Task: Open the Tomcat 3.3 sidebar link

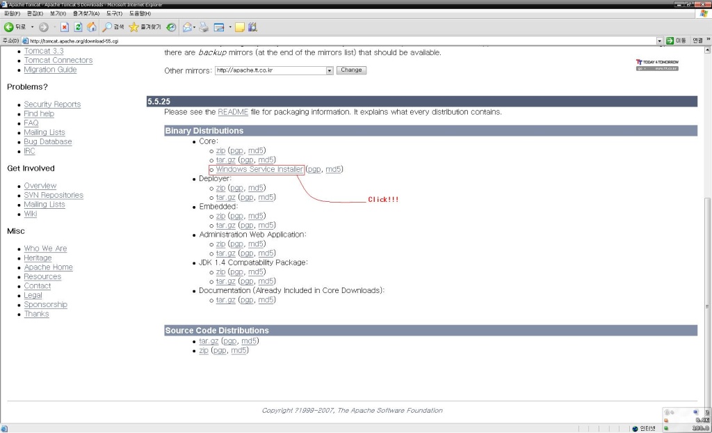Action: click(x=44, y=51)
